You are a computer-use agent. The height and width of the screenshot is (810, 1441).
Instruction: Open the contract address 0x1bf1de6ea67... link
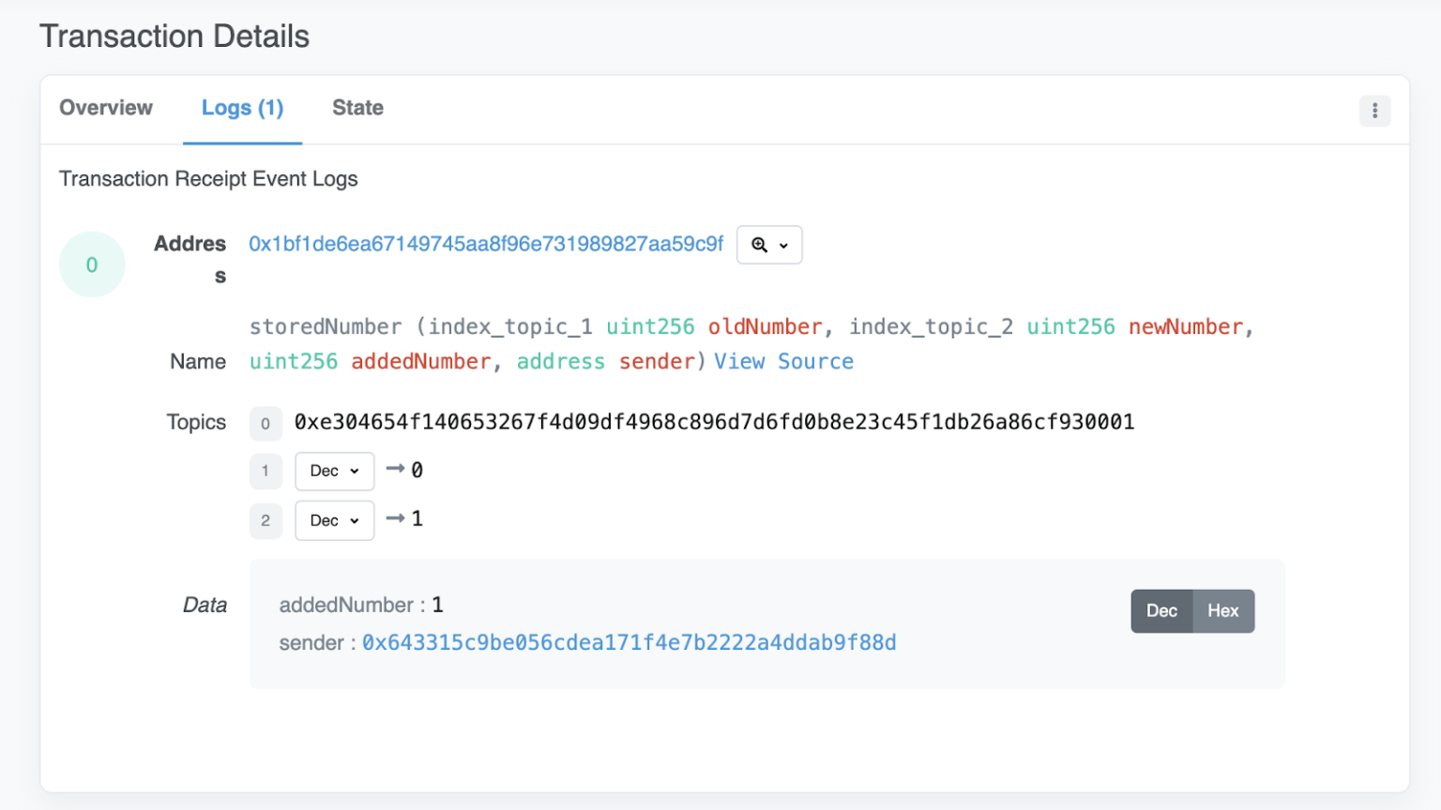coord(485,244)
